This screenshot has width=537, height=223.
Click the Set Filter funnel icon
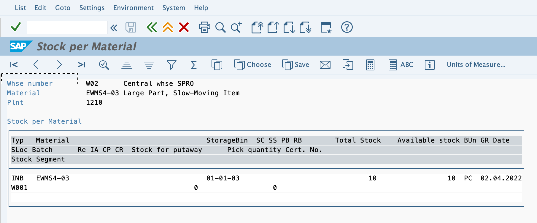[171, 65]
